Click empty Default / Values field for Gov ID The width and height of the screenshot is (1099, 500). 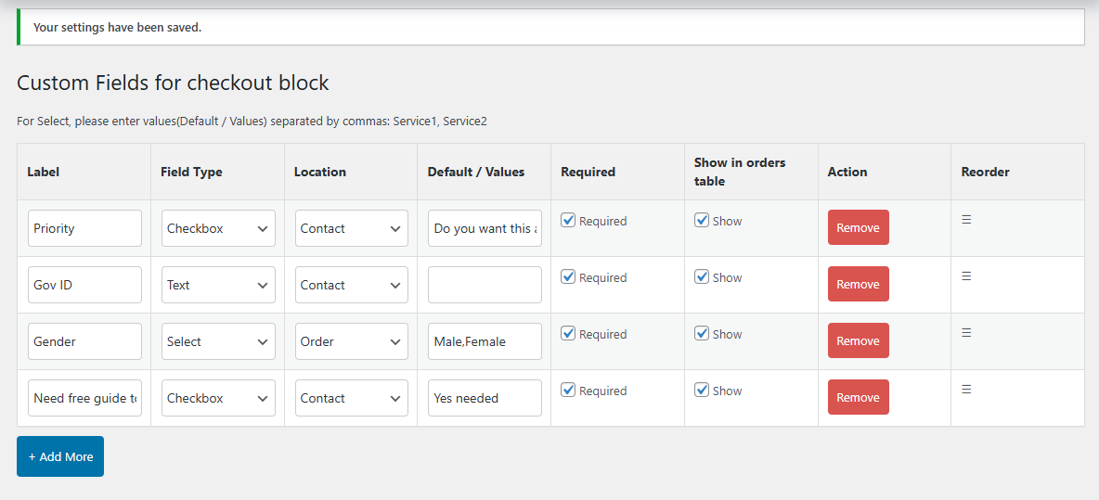click(x=485, y=285)
